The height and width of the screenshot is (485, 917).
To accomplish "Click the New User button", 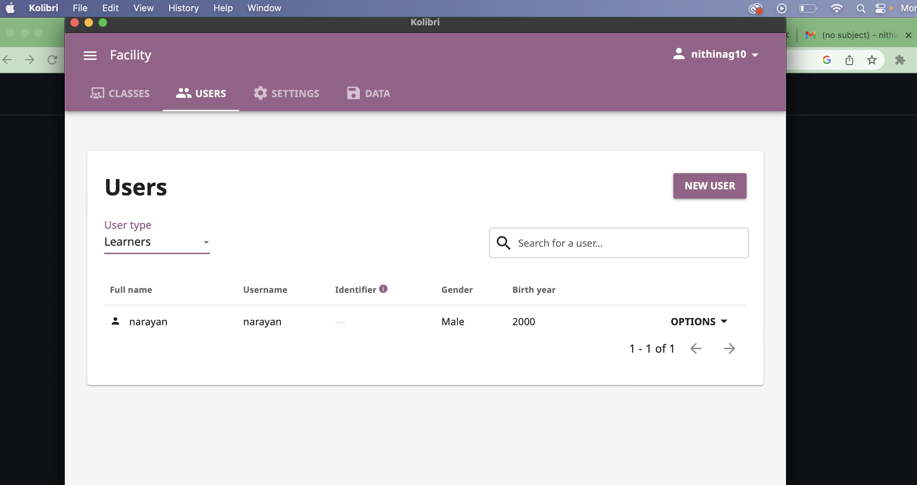I will 709,186.
